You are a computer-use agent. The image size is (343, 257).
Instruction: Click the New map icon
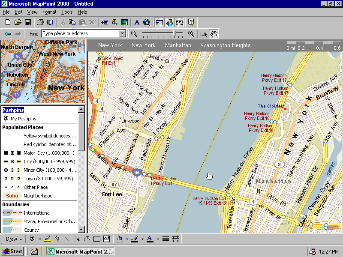tap(8, 22)
